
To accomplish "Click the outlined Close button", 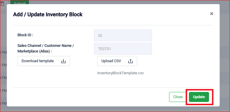I will (178, 97).
